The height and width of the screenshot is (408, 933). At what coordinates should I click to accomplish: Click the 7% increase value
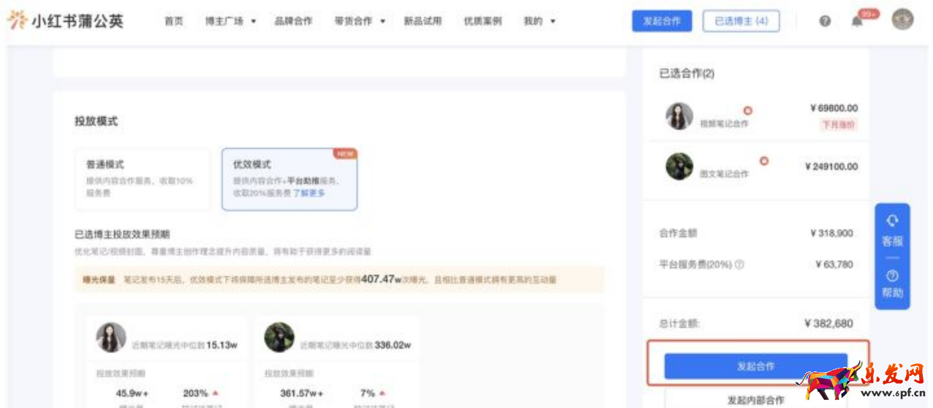click(x=367, y=393)
